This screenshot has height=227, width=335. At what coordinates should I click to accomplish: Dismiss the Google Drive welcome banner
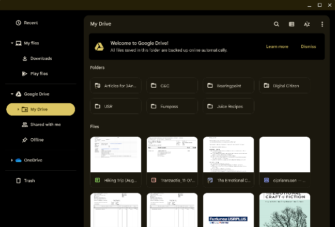tap(308, 46)
